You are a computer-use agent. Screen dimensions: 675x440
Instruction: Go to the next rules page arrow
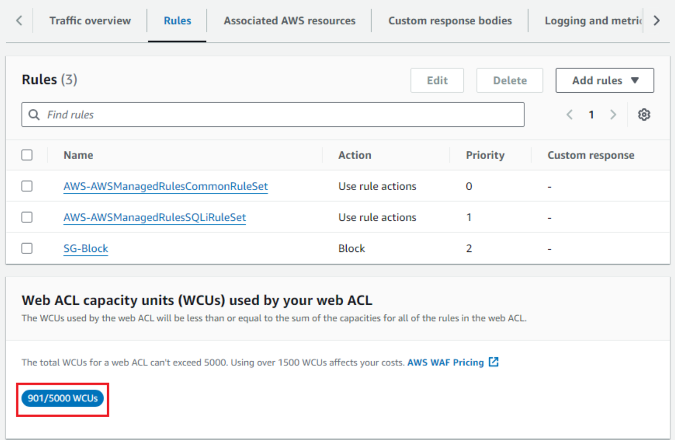tap(613, 115)
